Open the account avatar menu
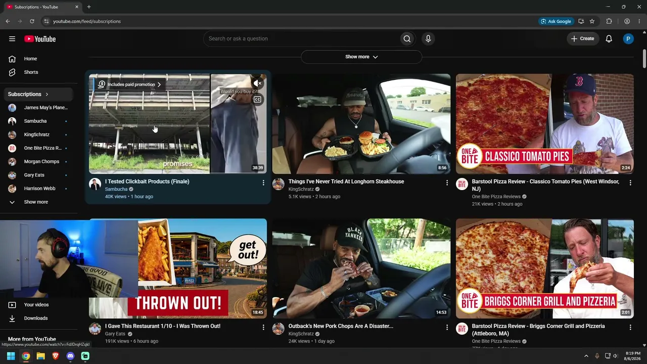 coord(628,38)
